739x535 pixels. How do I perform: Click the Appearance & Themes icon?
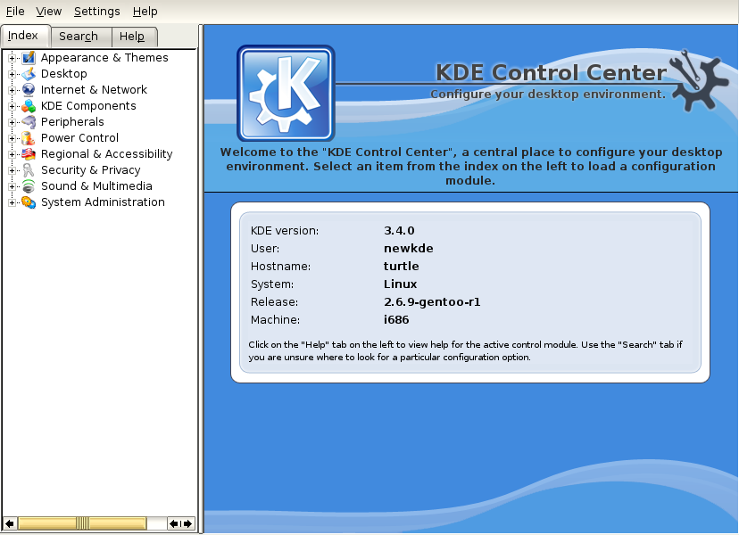tap(29, 58)
